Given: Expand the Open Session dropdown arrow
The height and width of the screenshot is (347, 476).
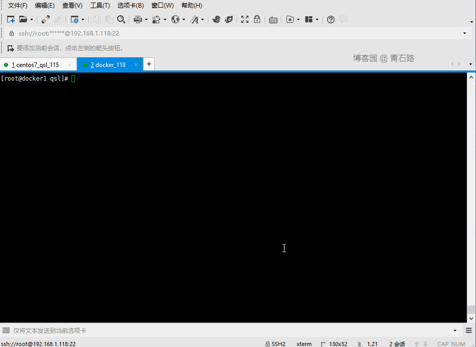Looking at the screenshot, I should tap(31, 20).
